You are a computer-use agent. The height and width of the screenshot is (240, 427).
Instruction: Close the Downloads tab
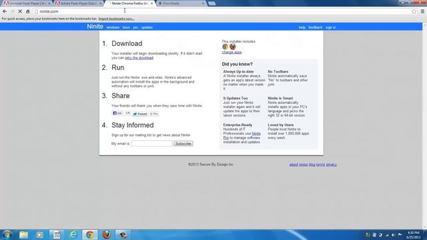tap(203, 3)
